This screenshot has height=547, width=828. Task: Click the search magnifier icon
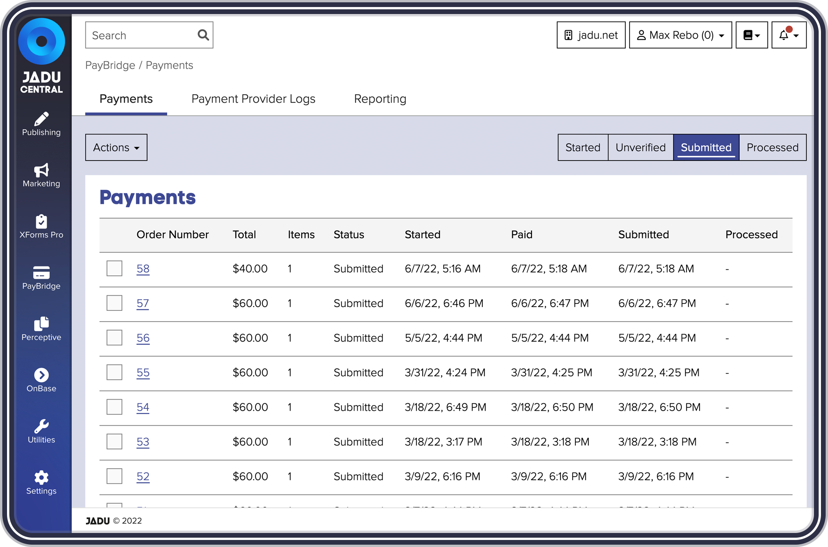click(203, 35)
